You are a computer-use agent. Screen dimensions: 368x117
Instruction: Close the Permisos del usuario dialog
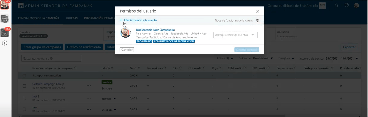pyautogui.click(x=257, y=11)
